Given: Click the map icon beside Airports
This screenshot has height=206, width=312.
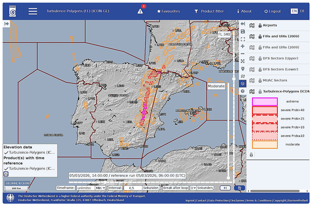Looking at the screenshot, I should [252, 25].
